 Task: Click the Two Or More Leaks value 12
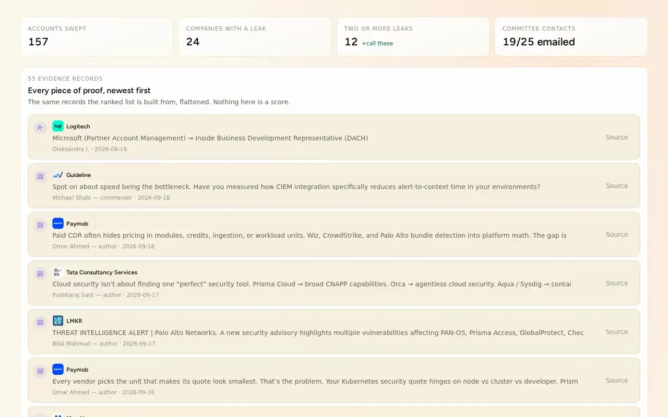click(x=351, y=42)
